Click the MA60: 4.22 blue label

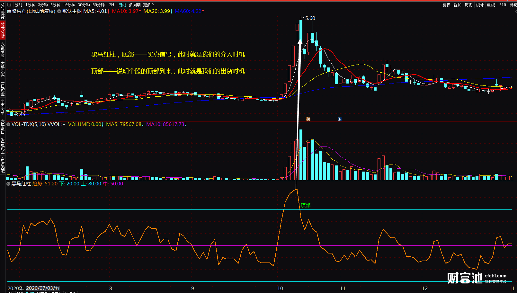[x=189, y=11]
